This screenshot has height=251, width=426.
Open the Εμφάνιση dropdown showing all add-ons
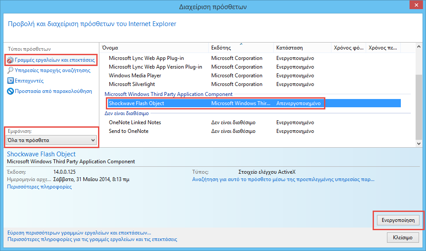click(52, 140)
